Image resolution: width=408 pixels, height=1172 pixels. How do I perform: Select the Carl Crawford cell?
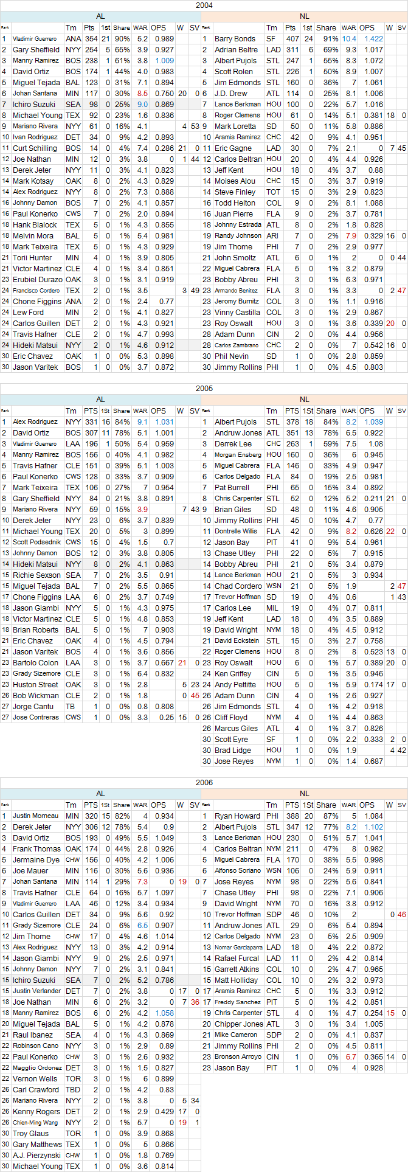point(38,1090)
